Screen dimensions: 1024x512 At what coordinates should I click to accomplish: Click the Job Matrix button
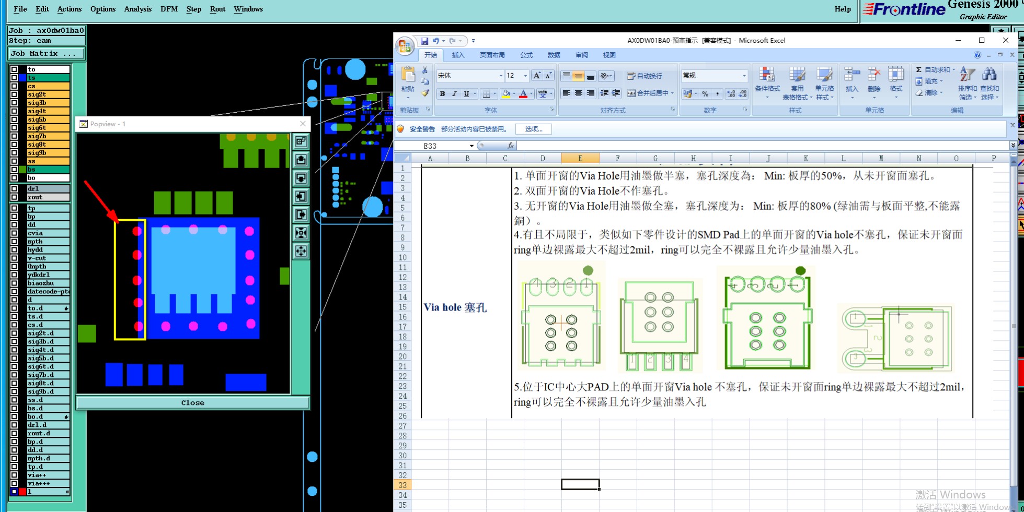46,53
